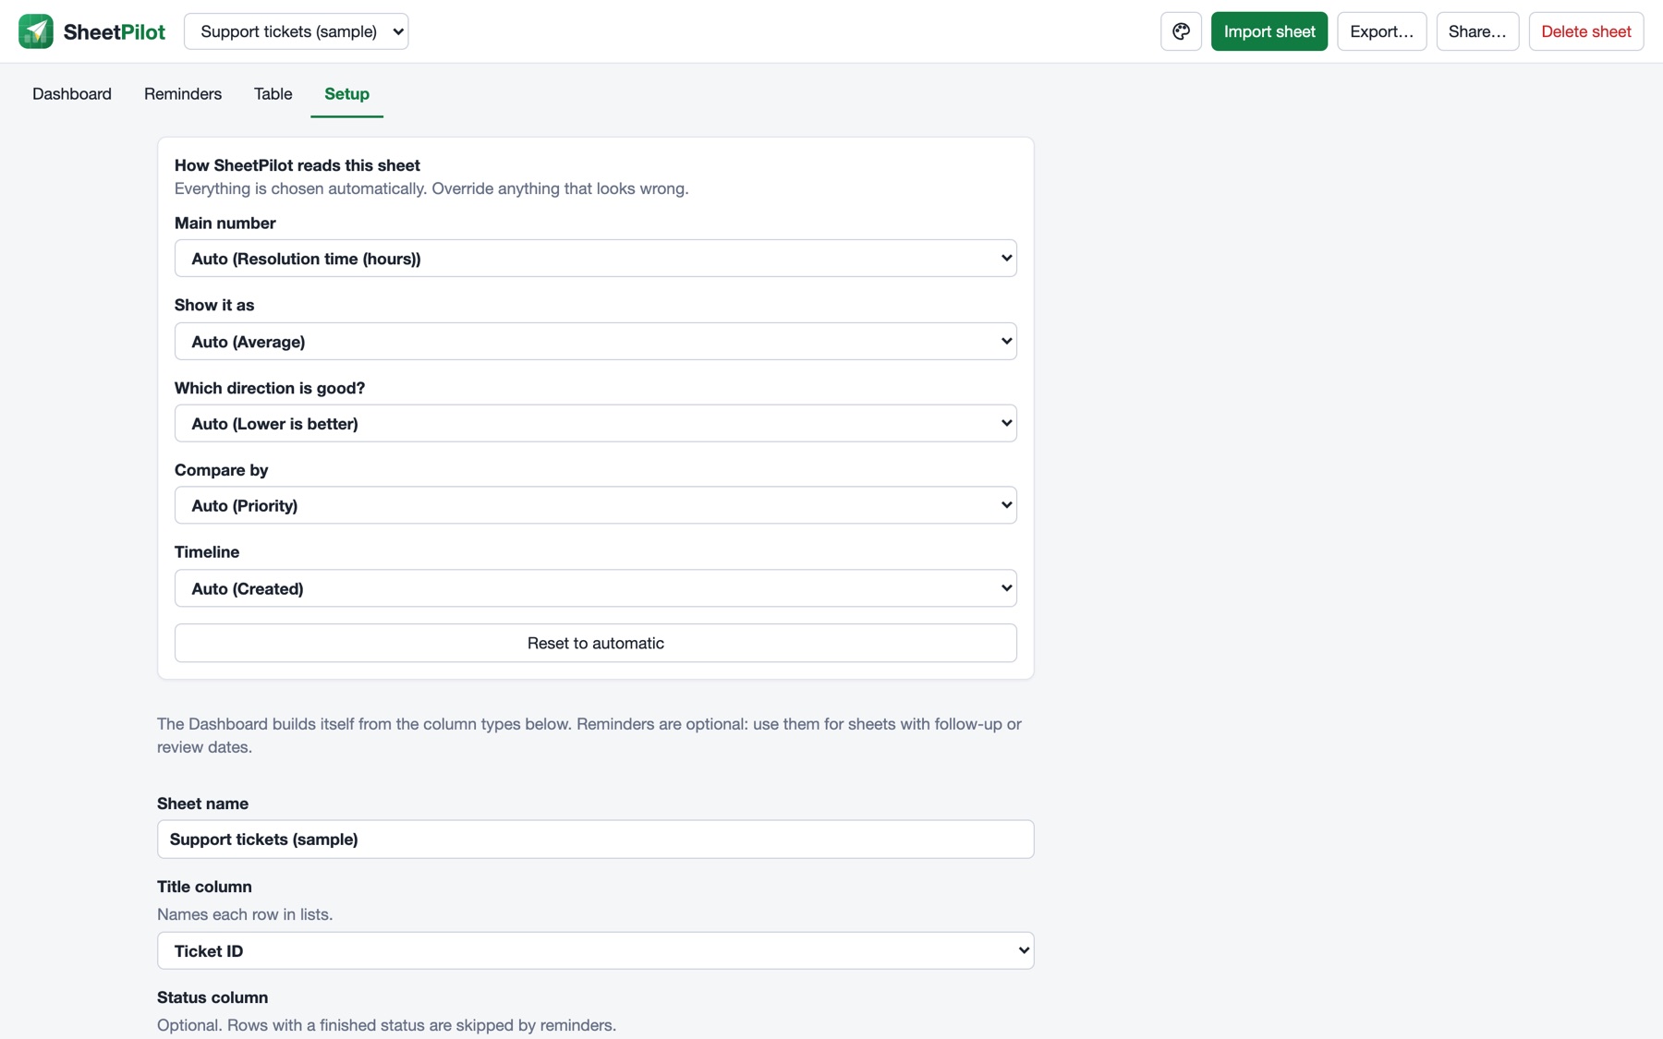The width and height of the screenshot is (1663, 1039).
Task: Open the Timeline dropdown
Action: (596, 588)
